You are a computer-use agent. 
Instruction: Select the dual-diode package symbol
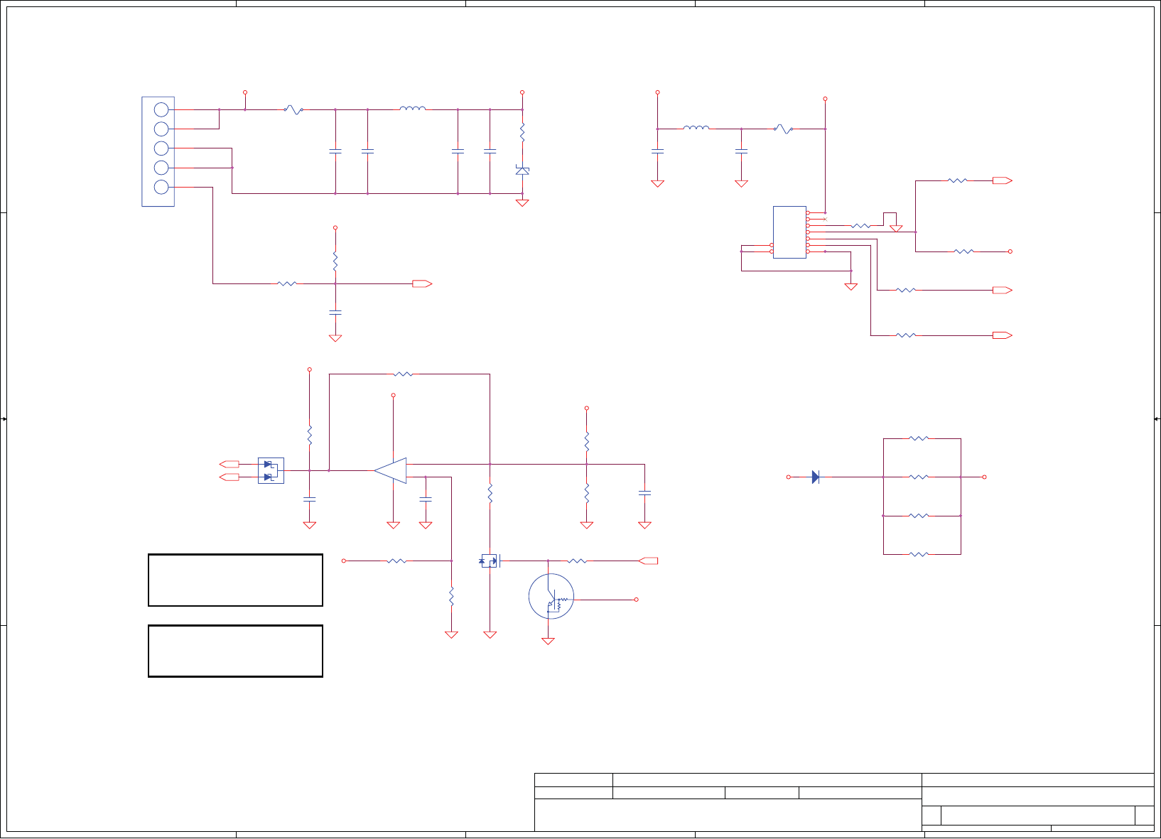[271, 470]
